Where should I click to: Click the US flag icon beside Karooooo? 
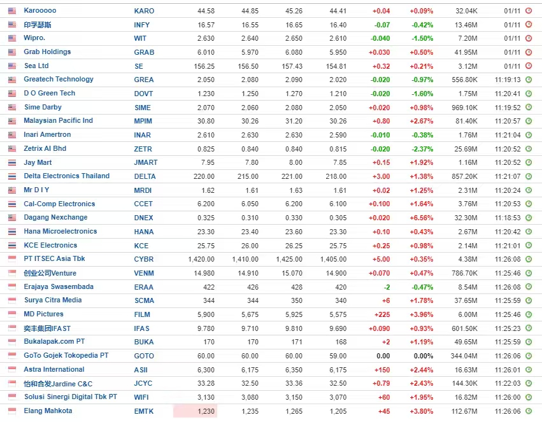pyautogui.click(x=12, y=11)
